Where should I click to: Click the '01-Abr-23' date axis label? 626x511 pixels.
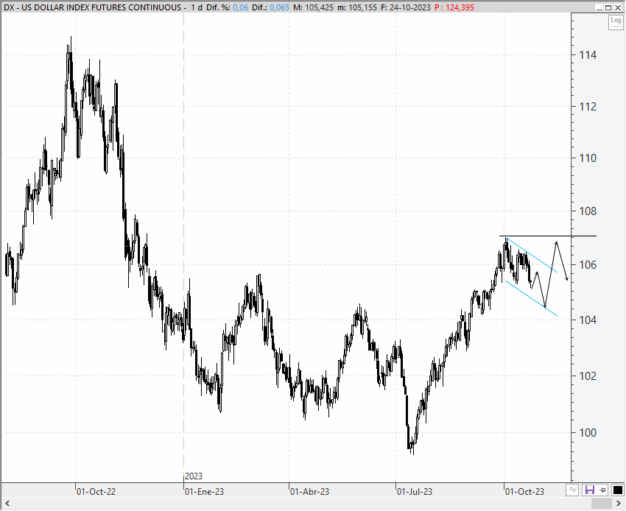point(309,491)
